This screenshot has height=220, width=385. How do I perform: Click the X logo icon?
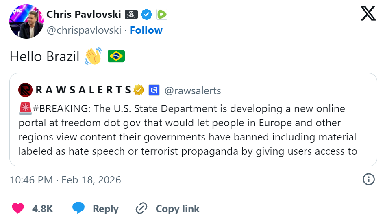coord(368,14)
